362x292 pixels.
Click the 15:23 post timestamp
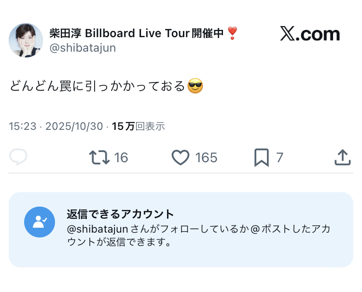coord(23,126)
